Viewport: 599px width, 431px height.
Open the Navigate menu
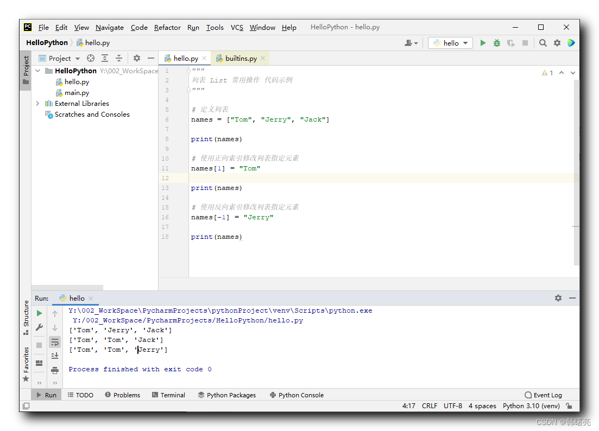point(110,27)
